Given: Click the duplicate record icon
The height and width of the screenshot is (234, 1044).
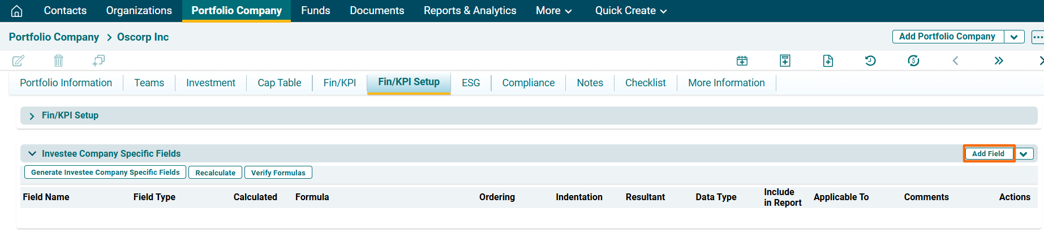Looking at the screenshot, I should click(99, 60).
